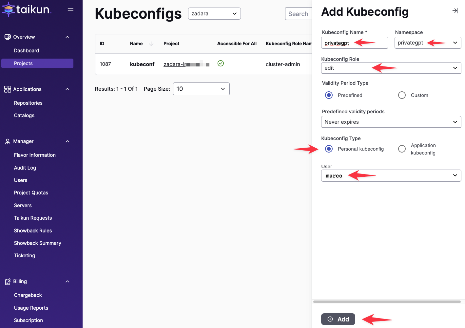Select the Custom validity period radio
The height and width of the screenshot is (328, 465).
(x=402, y=95)
